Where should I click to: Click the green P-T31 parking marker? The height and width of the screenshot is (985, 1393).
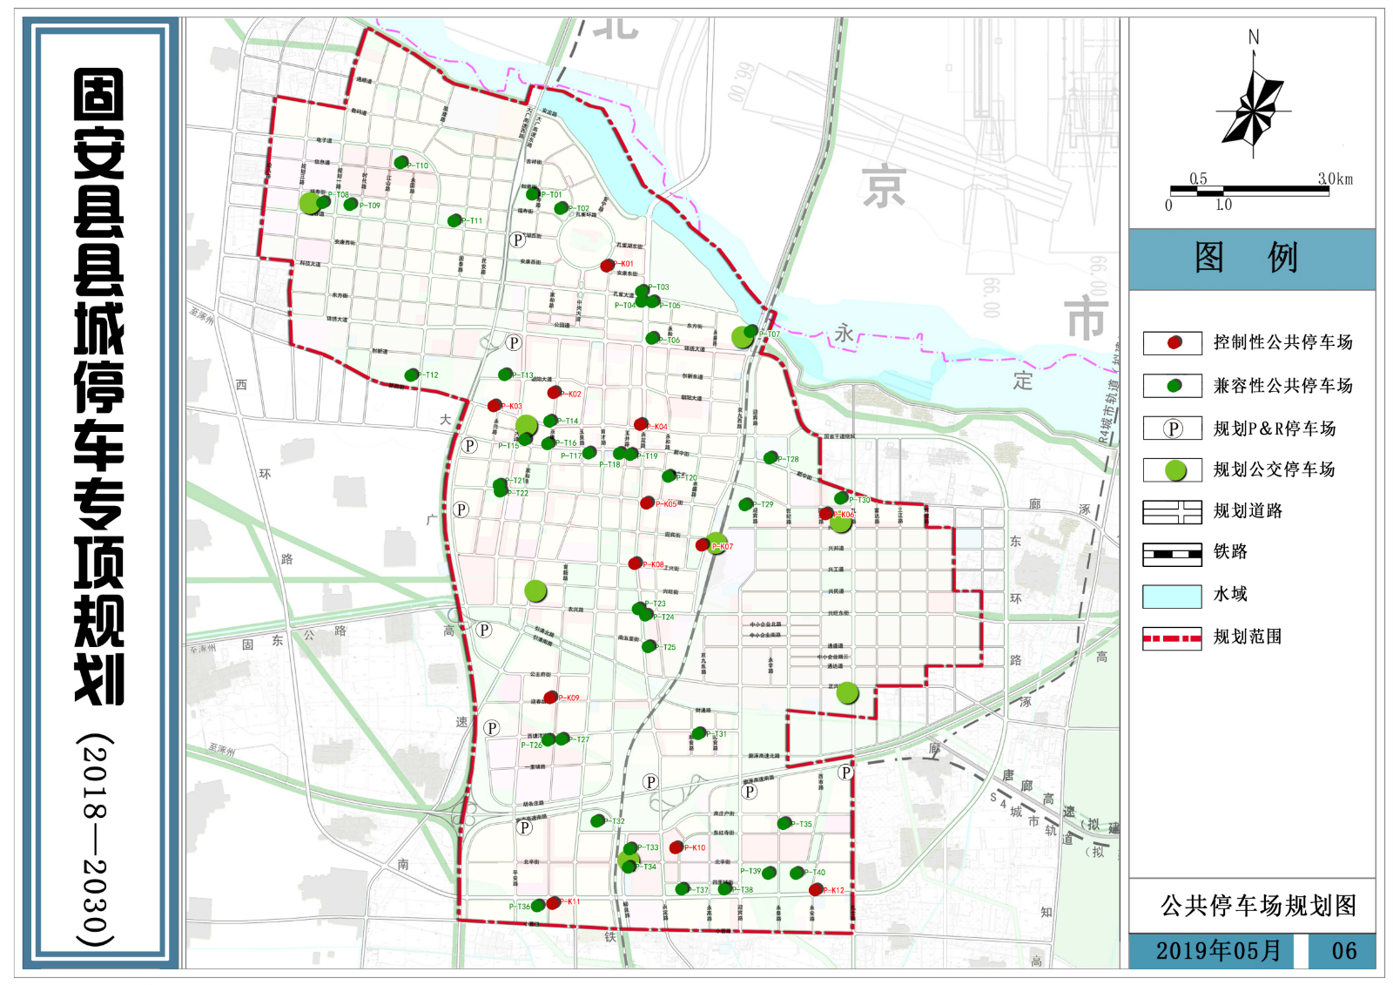[x=699, y=733]
